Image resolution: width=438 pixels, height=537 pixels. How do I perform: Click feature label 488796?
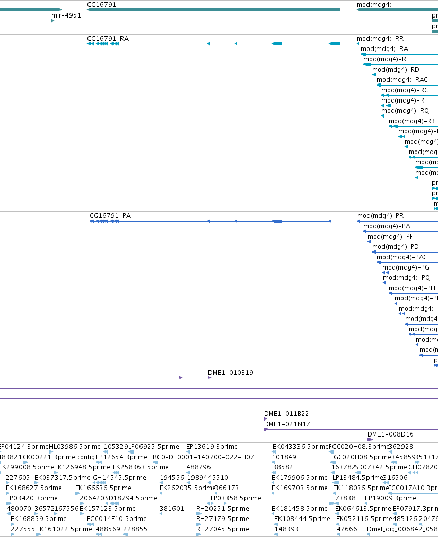tap(199, 467)
